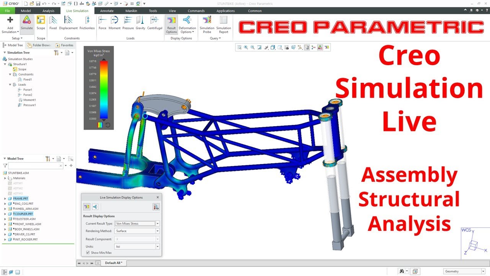
Task: Apply a Moment load
Action: tap(114, 23)
